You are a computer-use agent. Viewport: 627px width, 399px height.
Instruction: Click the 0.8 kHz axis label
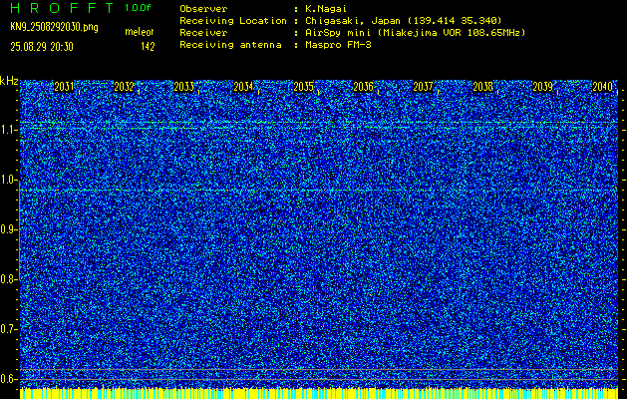(7, 279)
